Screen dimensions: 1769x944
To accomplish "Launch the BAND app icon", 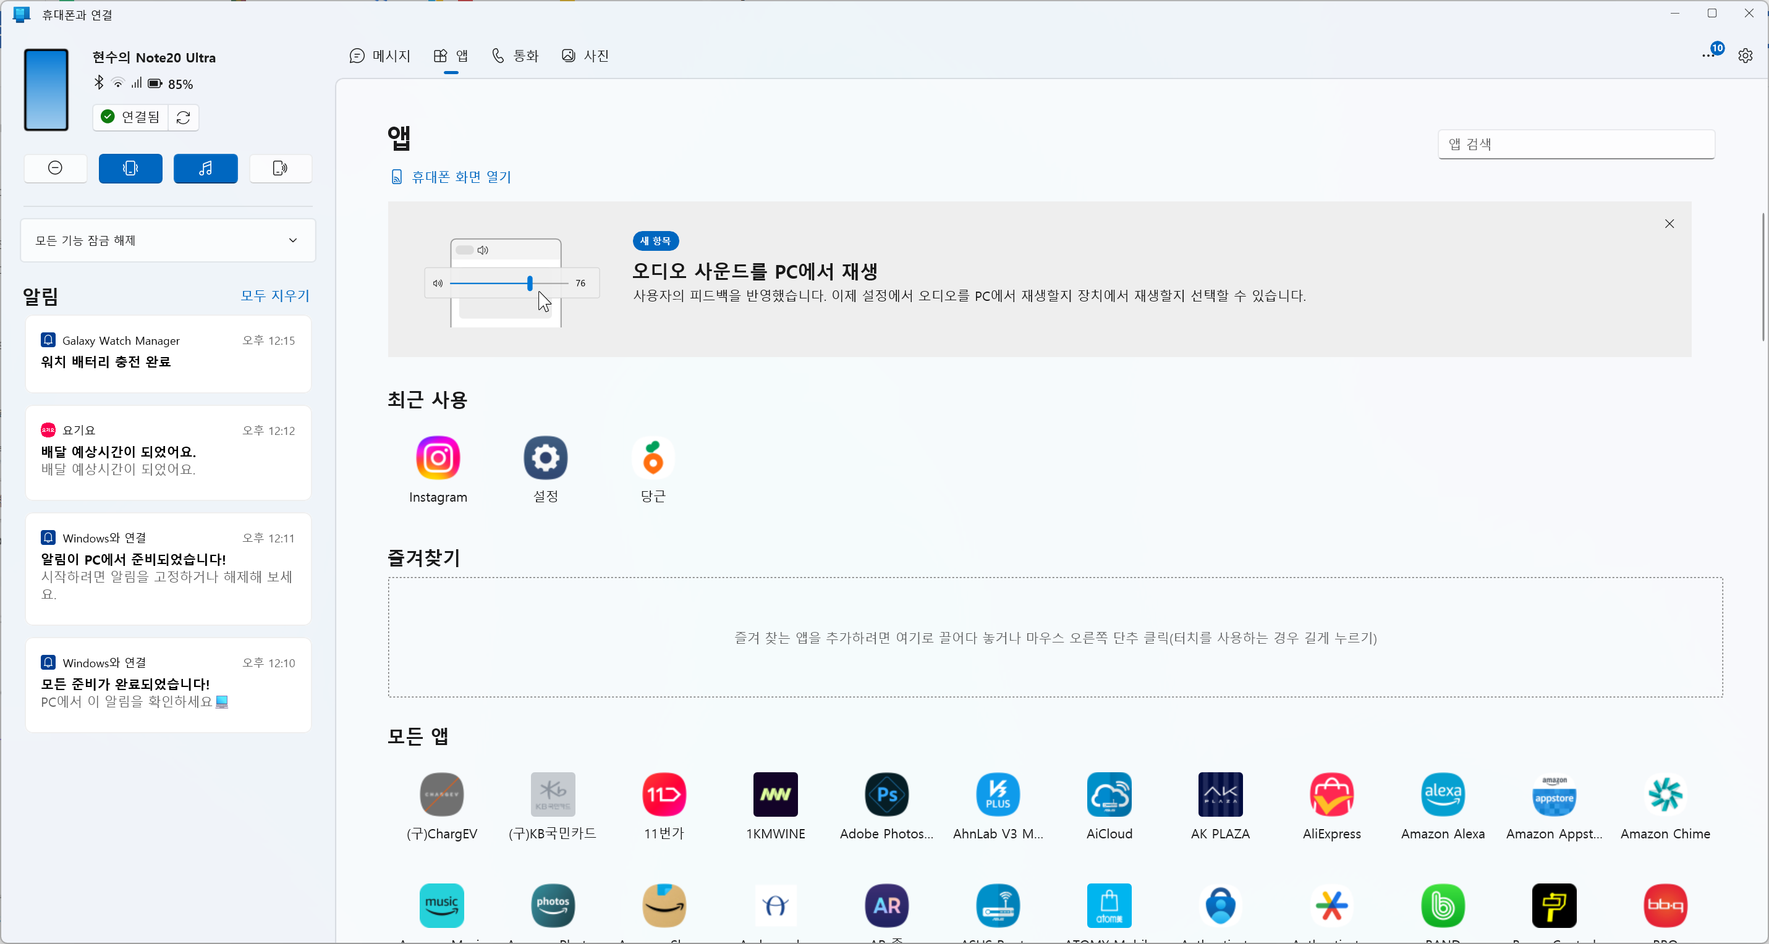I will (x=1443, y=906).
